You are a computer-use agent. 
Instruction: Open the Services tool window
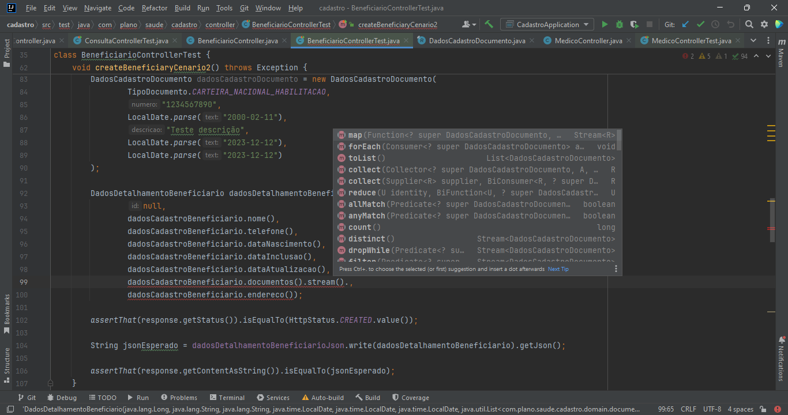tap(273, 398)
